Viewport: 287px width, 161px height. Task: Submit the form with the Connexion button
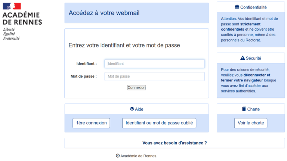136,87
